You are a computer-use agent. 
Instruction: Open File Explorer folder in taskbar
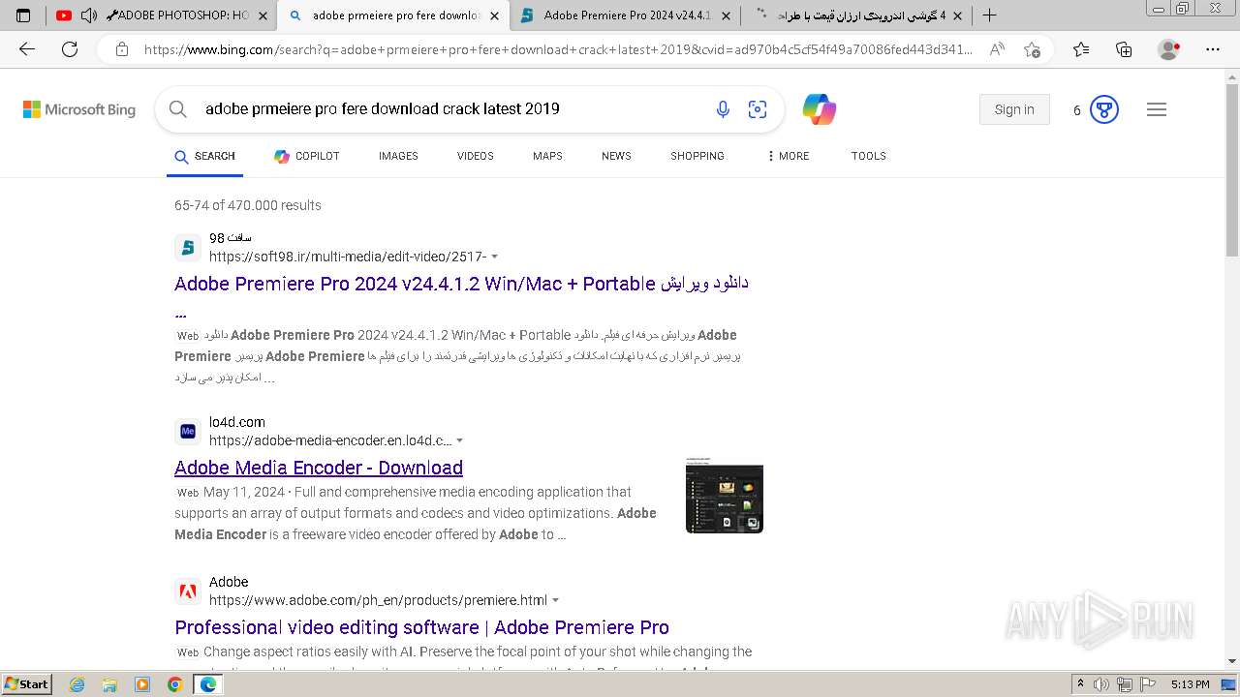pyautogui.click(x=109, y=684)
